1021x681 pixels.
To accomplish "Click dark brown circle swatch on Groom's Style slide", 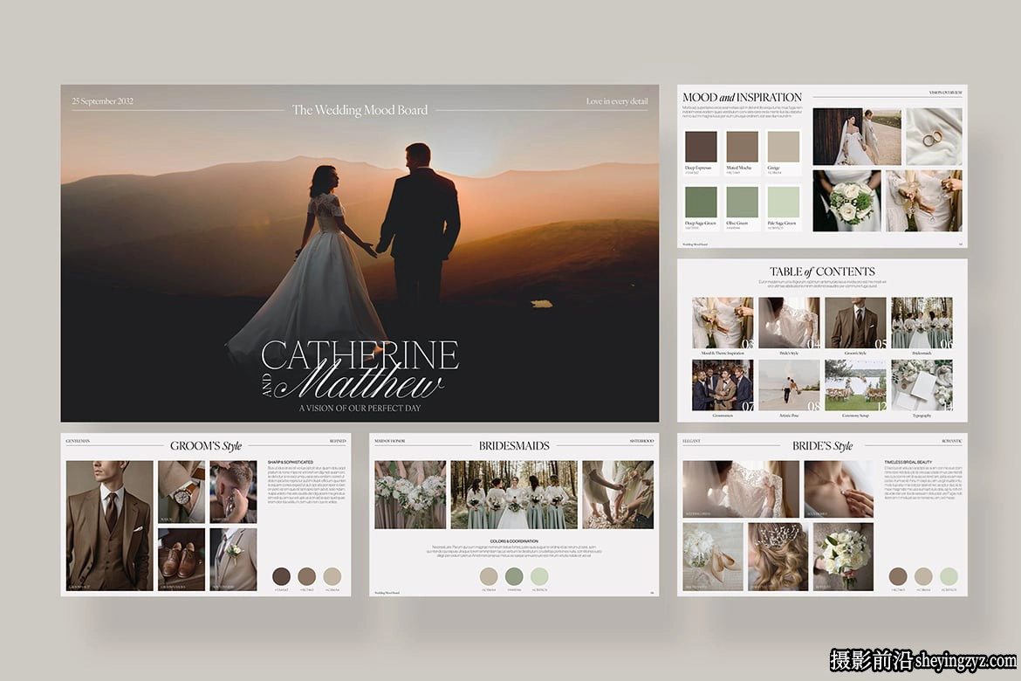I will [x=281, y=576].
